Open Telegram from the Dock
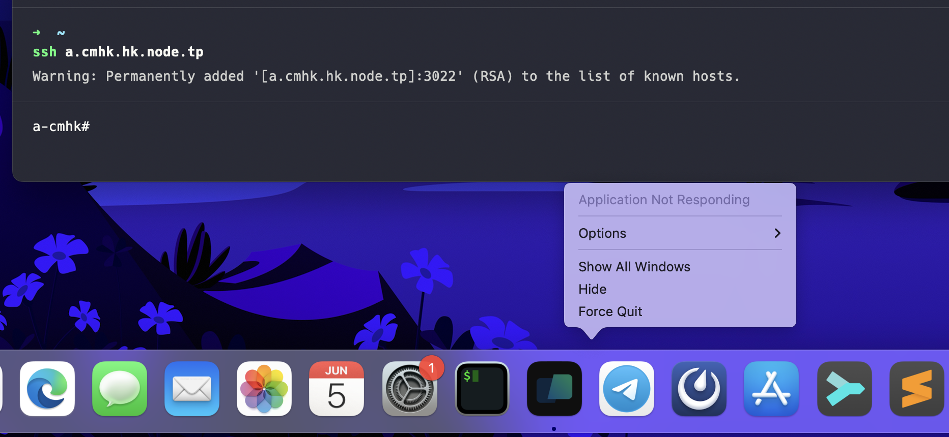 pyautogui.click(x=627, y=389)
